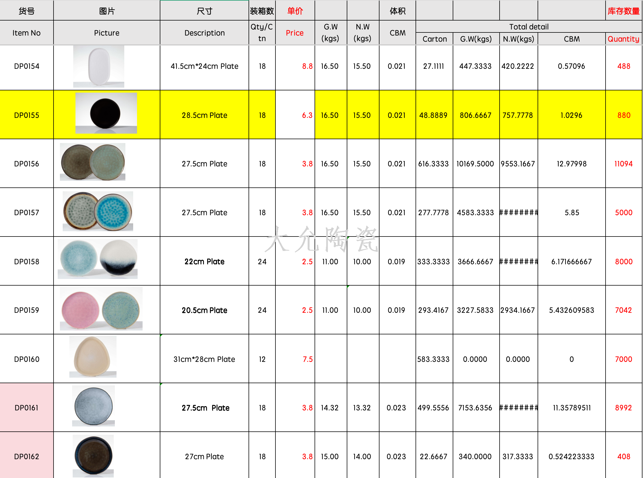Screen dimensions: 643x478
Task: Click the 41.5cm*24cm Plate description cell
Action: (x=204, y=66)
